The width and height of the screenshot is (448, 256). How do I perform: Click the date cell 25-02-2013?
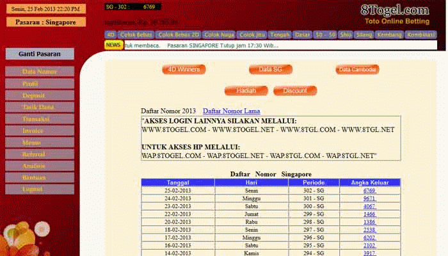(178, 191)
